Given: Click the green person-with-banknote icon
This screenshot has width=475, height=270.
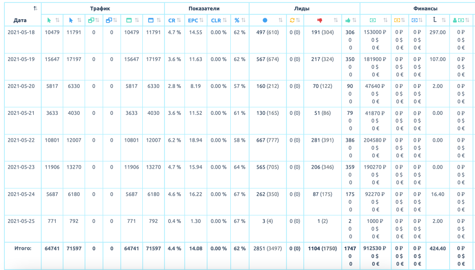Looking at the screenshot, I should coord(458,20).
